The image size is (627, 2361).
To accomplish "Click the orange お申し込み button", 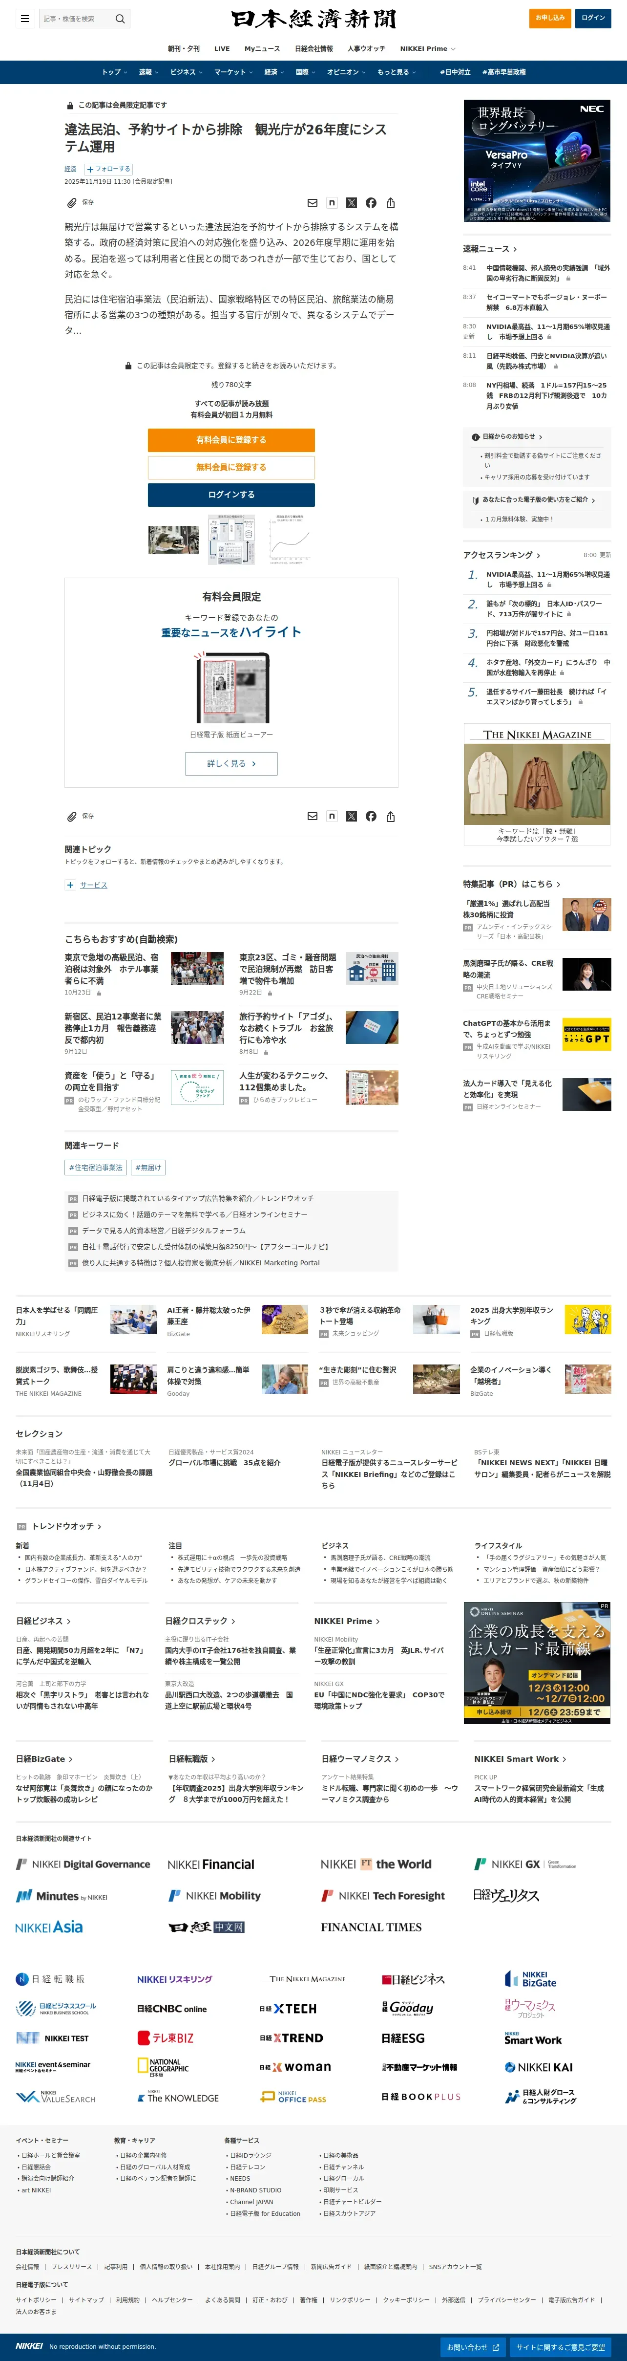I will [x=550, y=18].
